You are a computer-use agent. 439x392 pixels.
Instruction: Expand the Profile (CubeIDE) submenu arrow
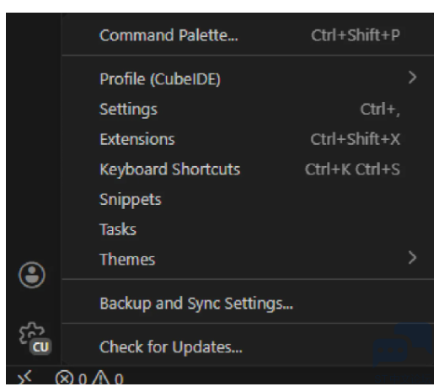(x=412, y=78)
